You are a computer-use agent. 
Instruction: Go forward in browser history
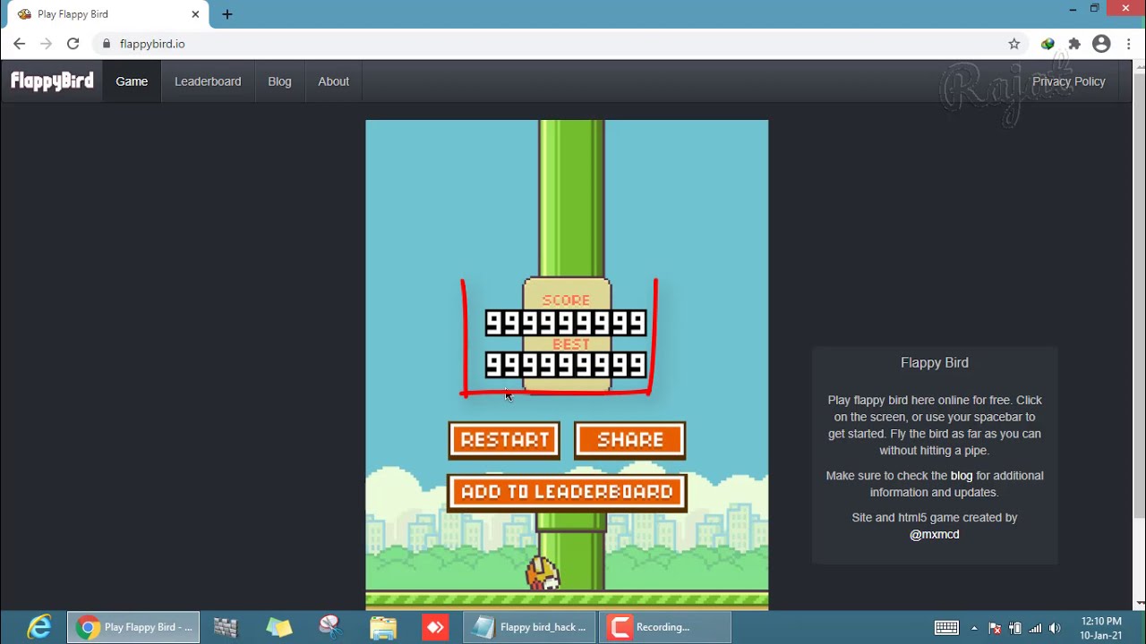pos(46,44)
